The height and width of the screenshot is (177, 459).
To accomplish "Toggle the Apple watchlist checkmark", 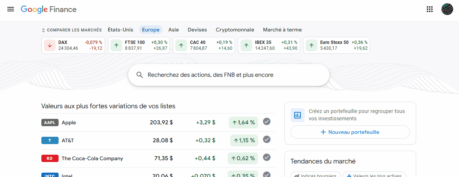I will click(x=267, y=121).
